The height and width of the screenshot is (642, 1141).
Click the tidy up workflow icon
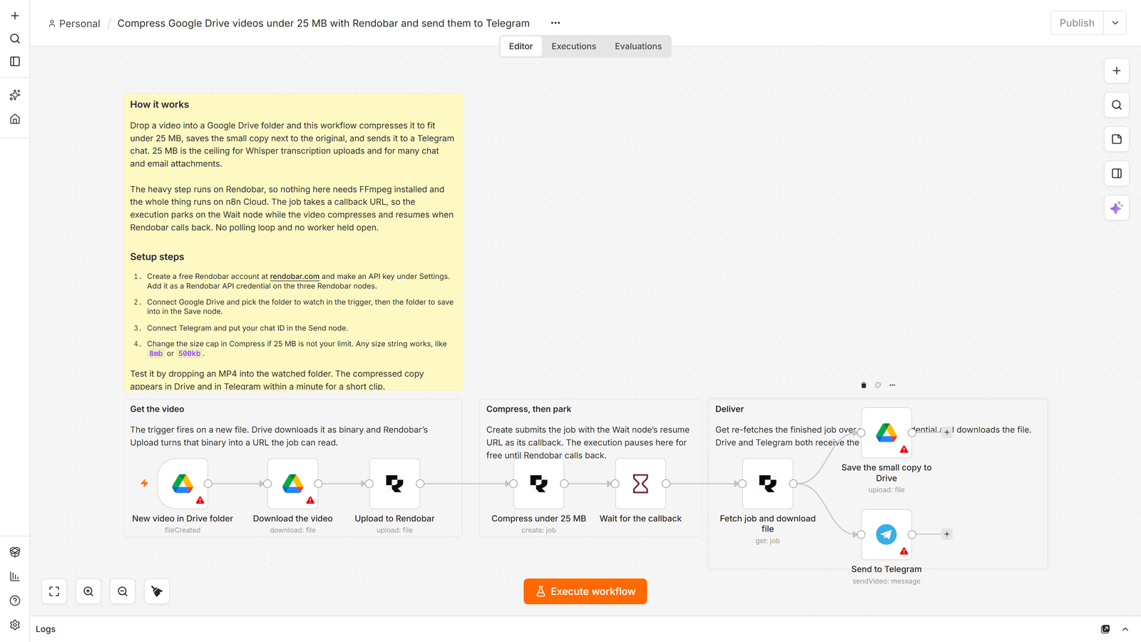point(157,591)
